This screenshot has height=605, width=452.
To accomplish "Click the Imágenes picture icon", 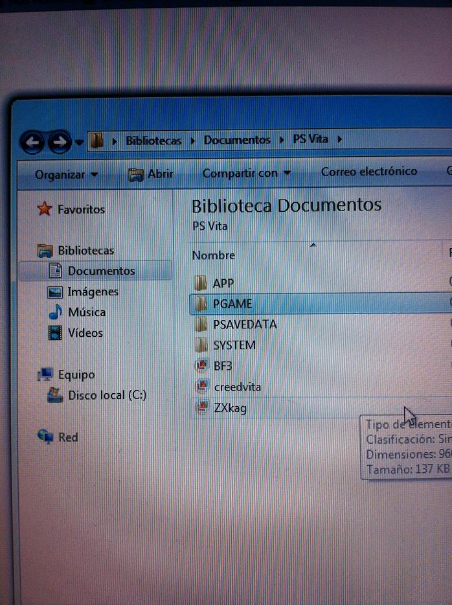I will coord(55,292).
